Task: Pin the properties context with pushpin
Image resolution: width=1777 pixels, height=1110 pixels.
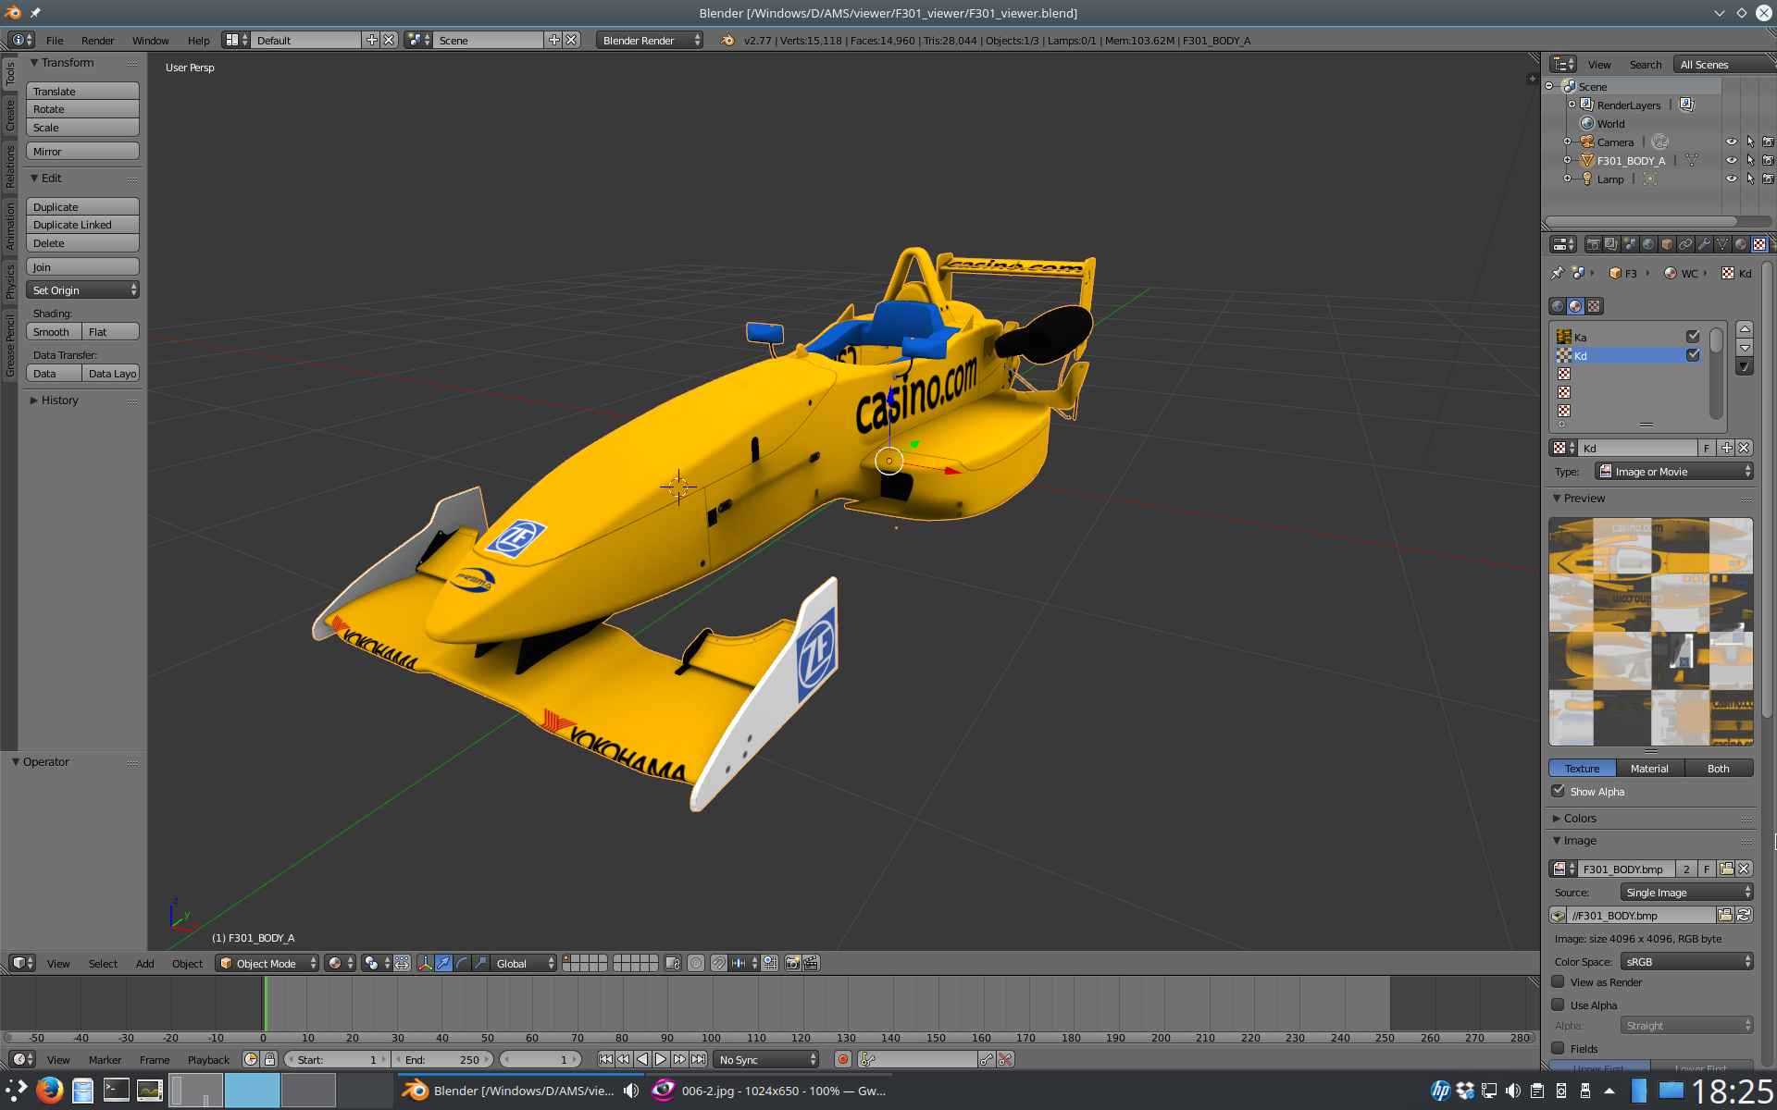Action: pos(1557,273)
